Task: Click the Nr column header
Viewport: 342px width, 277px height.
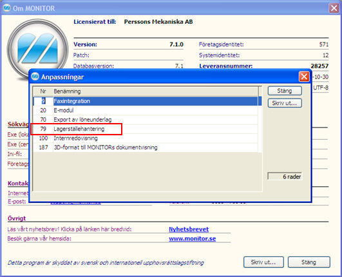Action: pos(43,91)
